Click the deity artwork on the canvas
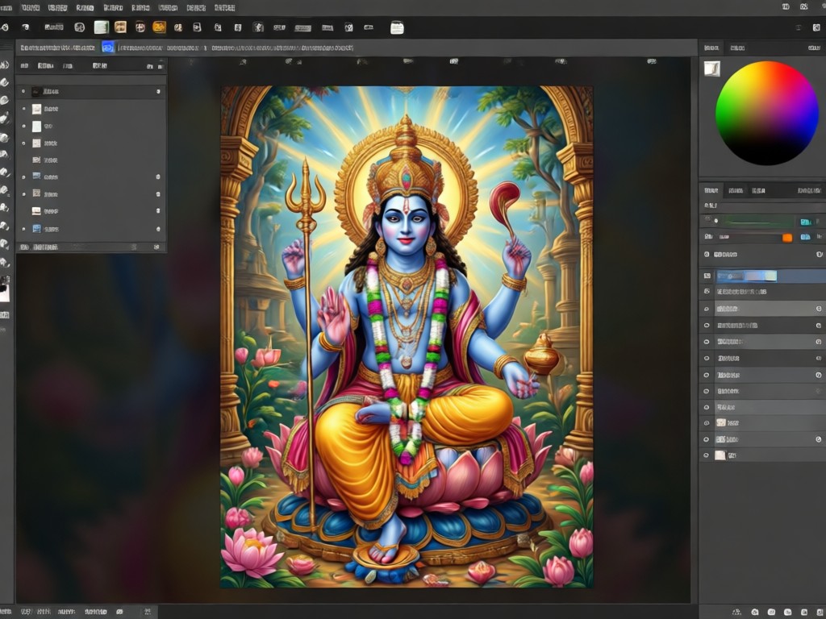826x619 pixels. (x=407, y=337)
